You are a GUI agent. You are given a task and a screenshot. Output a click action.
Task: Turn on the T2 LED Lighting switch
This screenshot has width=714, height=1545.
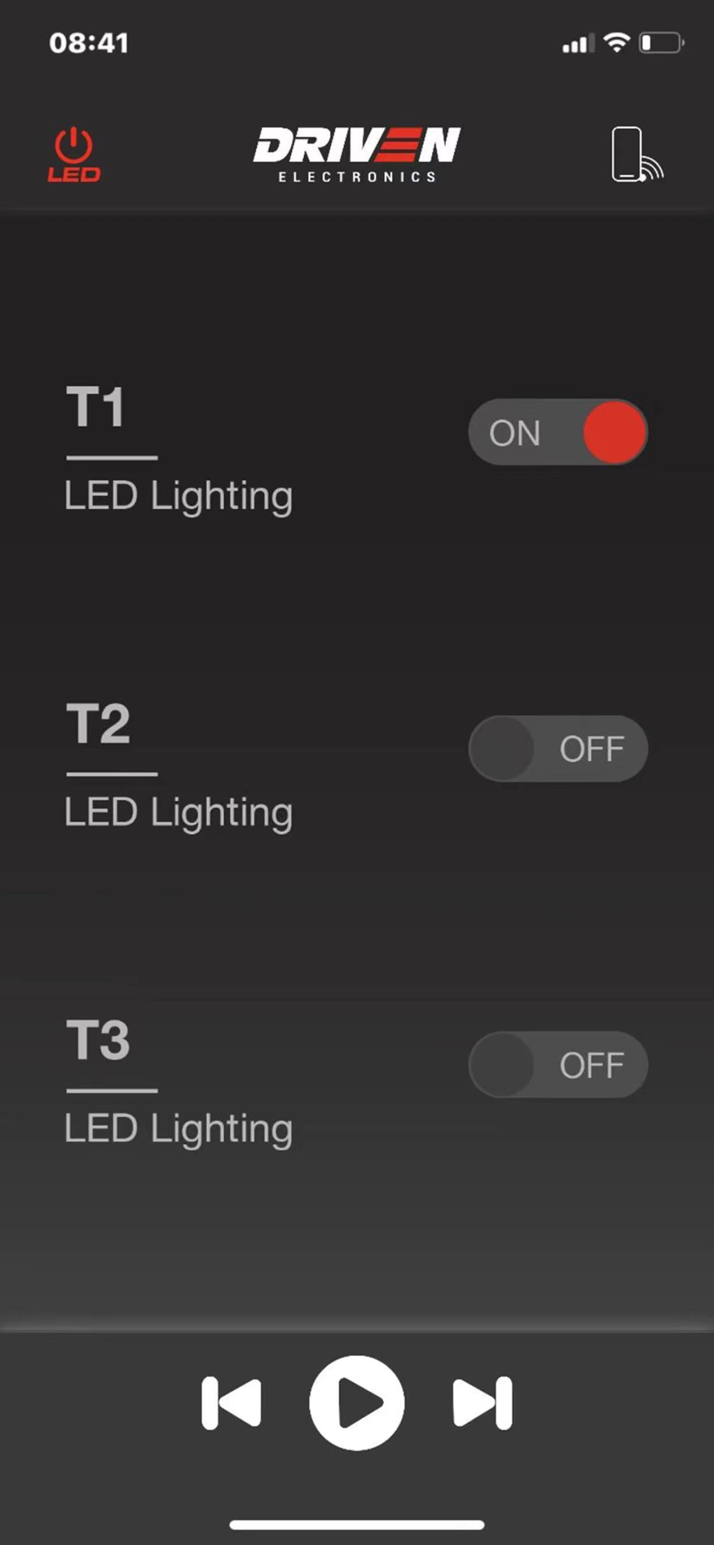[558, 748]
